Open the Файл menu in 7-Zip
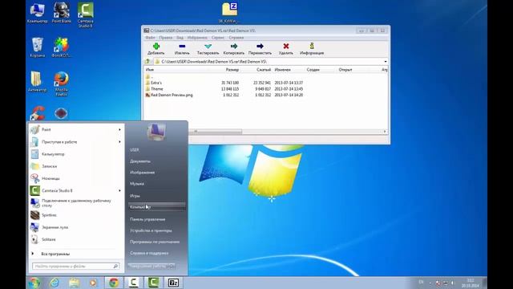The height and width of the screenshot is (289, 513). tap(150, 38)
